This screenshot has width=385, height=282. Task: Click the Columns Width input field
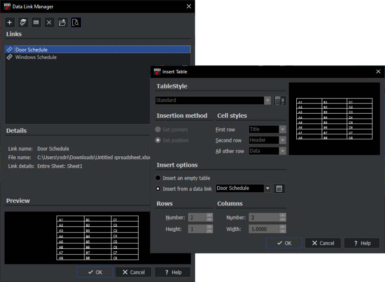(264, 229)
